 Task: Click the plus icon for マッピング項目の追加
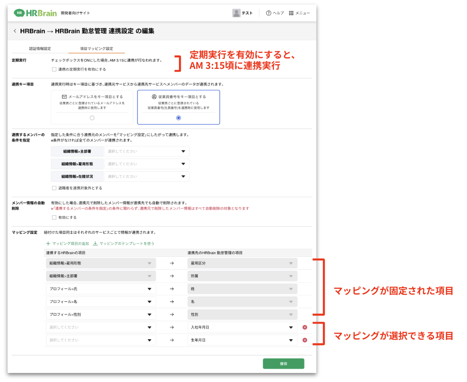point(48,244)
